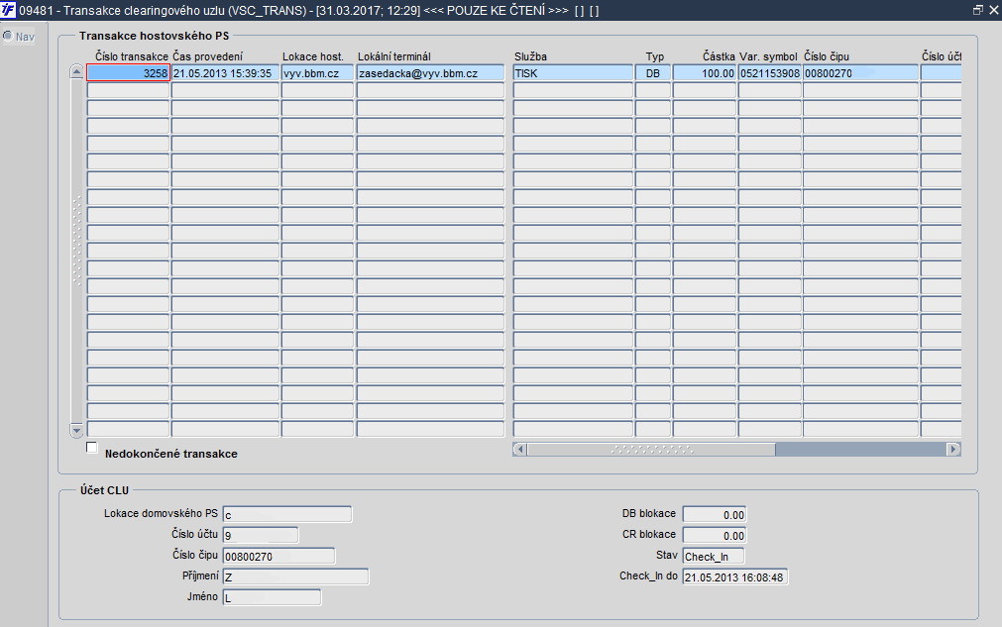The height and width of the screenshot is (627, 1002).
Task: Click the Lokace host. column header
Action: 313,56
